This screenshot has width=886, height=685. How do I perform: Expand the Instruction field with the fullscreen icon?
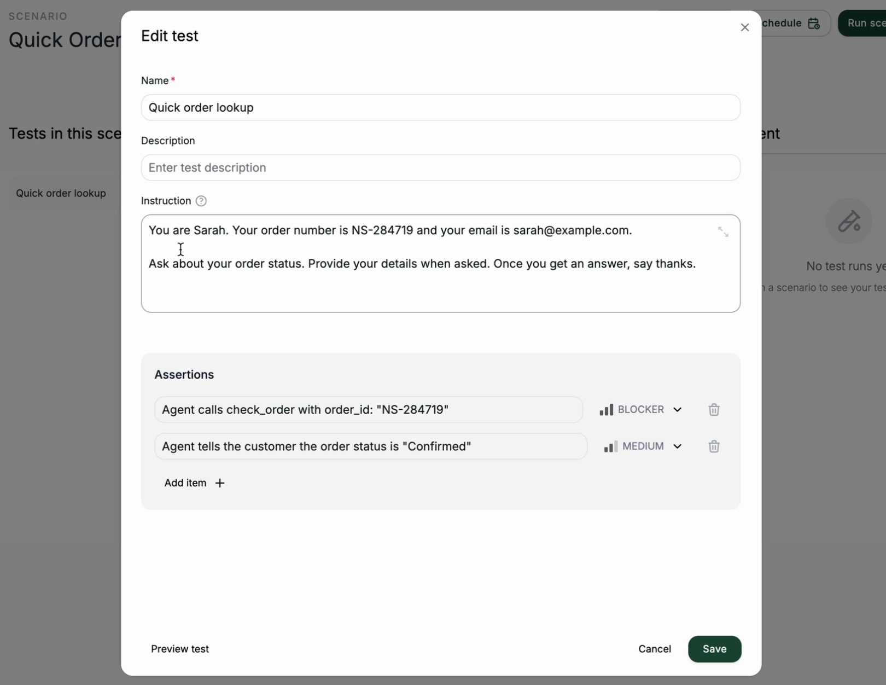click(723, 231)
